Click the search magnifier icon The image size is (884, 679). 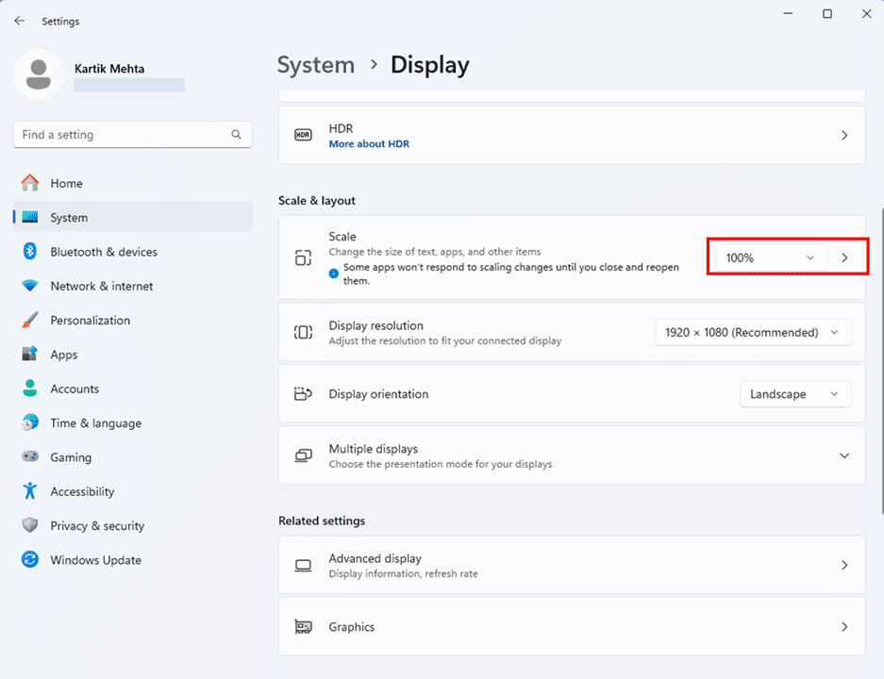pyautogui.click(x=236, y=134)
